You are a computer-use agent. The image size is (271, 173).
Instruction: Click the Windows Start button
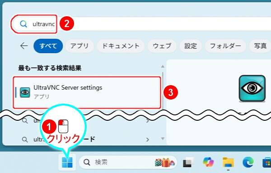(67, 162)
